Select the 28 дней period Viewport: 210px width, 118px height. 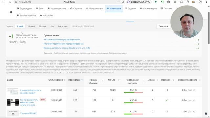[31, 26]
